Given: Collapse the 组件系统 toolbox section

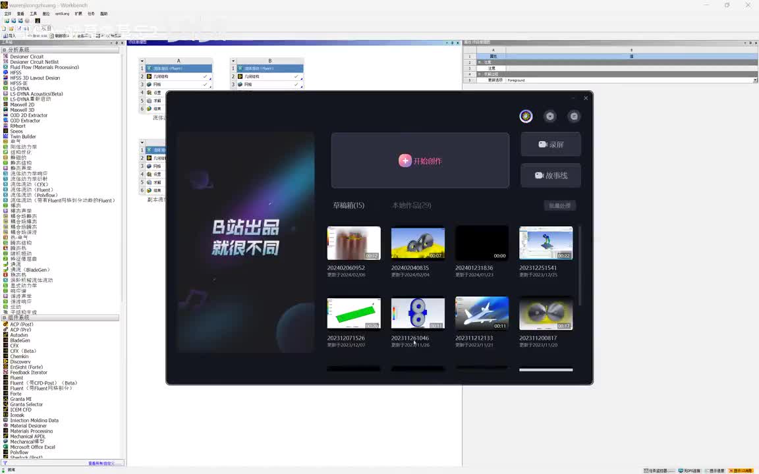Looking at the screenshot, I should pos(4,318).
